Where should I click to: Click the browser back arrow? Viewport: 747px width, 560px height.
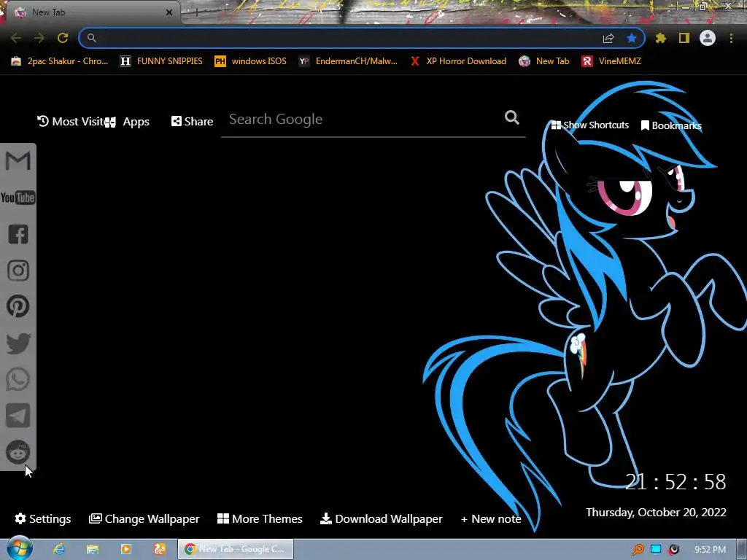coord(16,38)
